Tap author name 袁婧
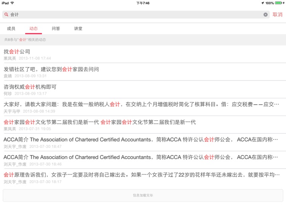This screenshot has height=215, width=286. (x=8, y=76)
